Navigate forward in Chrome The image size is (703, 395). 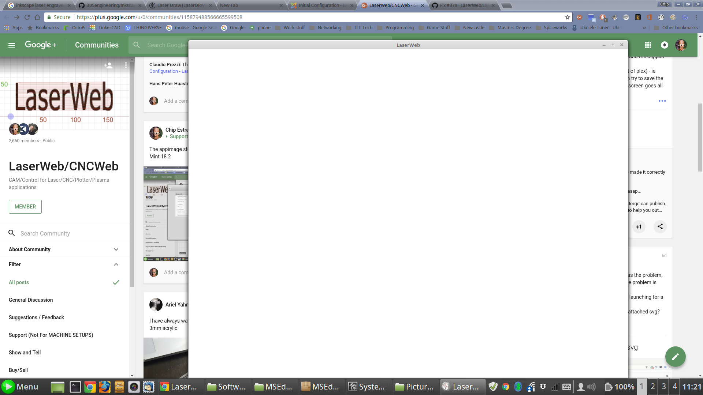(x=17, y=17)
